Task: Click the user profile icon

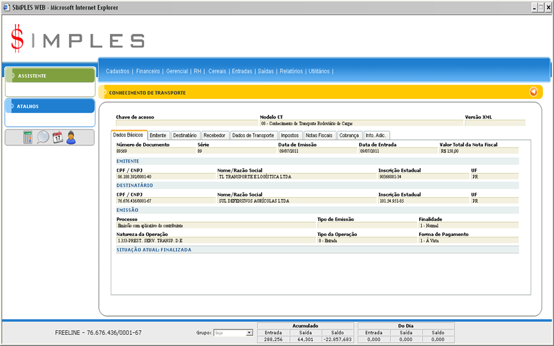Action: (71, 138)
